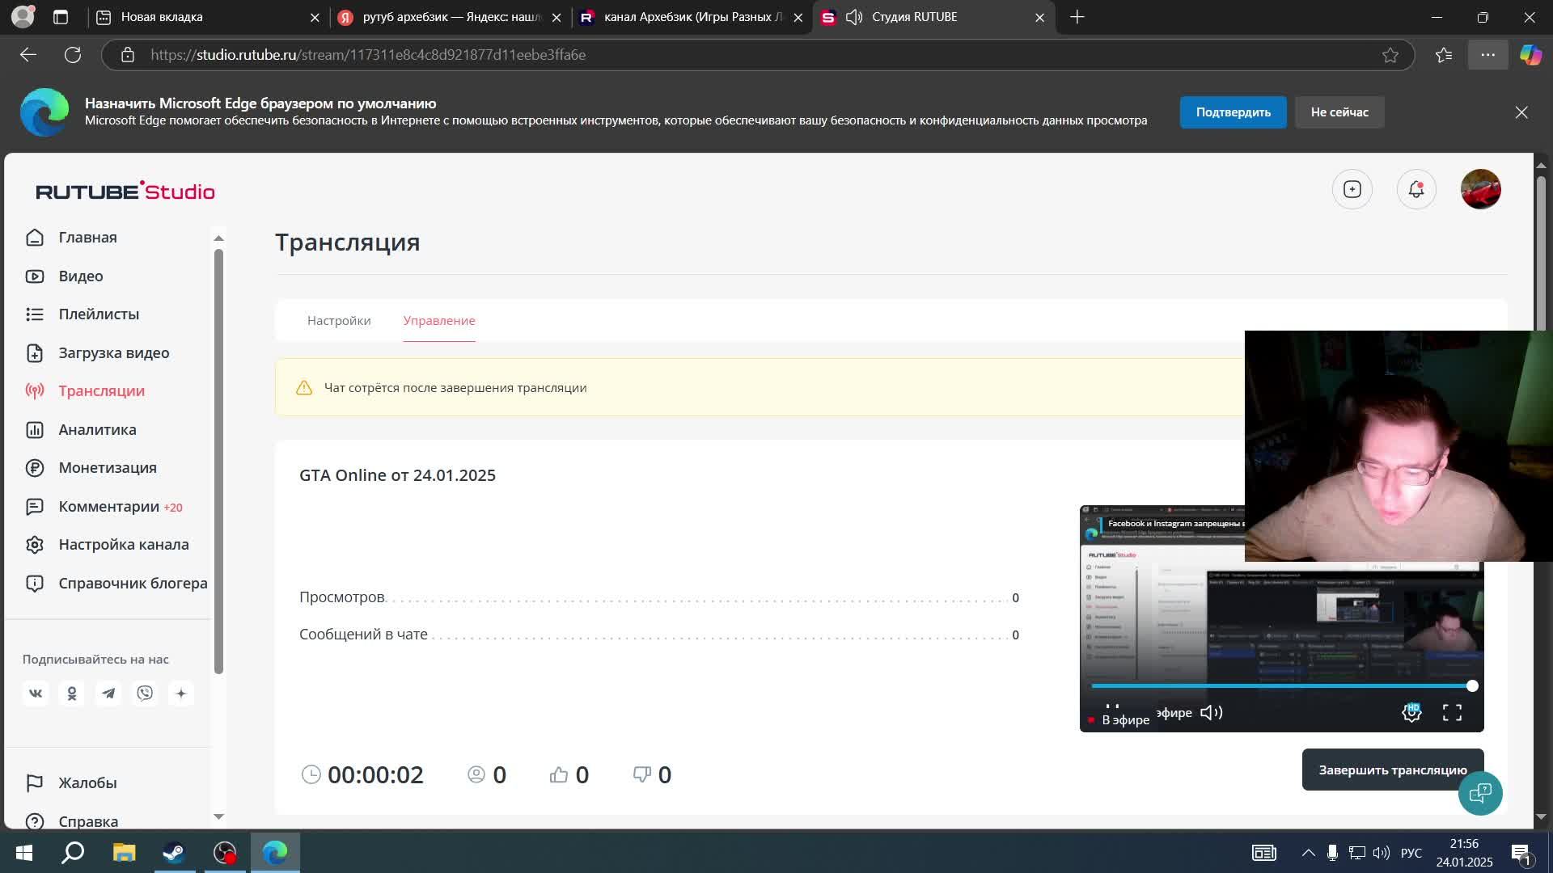Open the Odnoklassniki social link
The width and height of the screenshot is (1553, 873).
(72, 694)
